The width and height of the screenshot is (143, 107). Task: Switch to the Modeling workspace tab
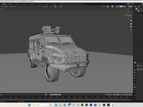click(x=10, y=4)
